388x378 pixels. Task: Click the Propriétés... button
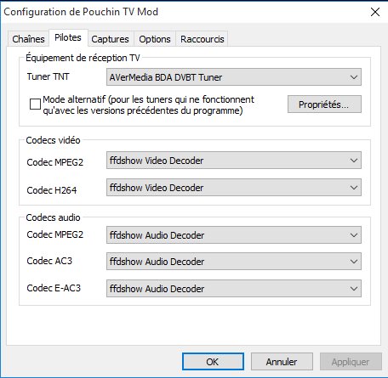tap(324, 104)
